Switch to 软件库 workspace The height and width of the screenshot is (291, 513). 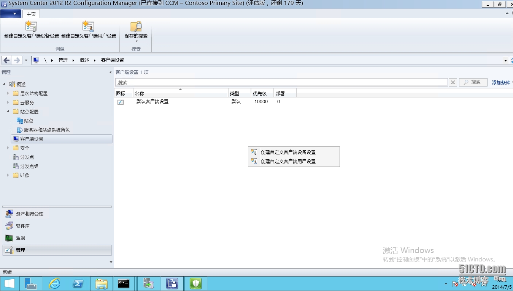(x=57, y=226)
